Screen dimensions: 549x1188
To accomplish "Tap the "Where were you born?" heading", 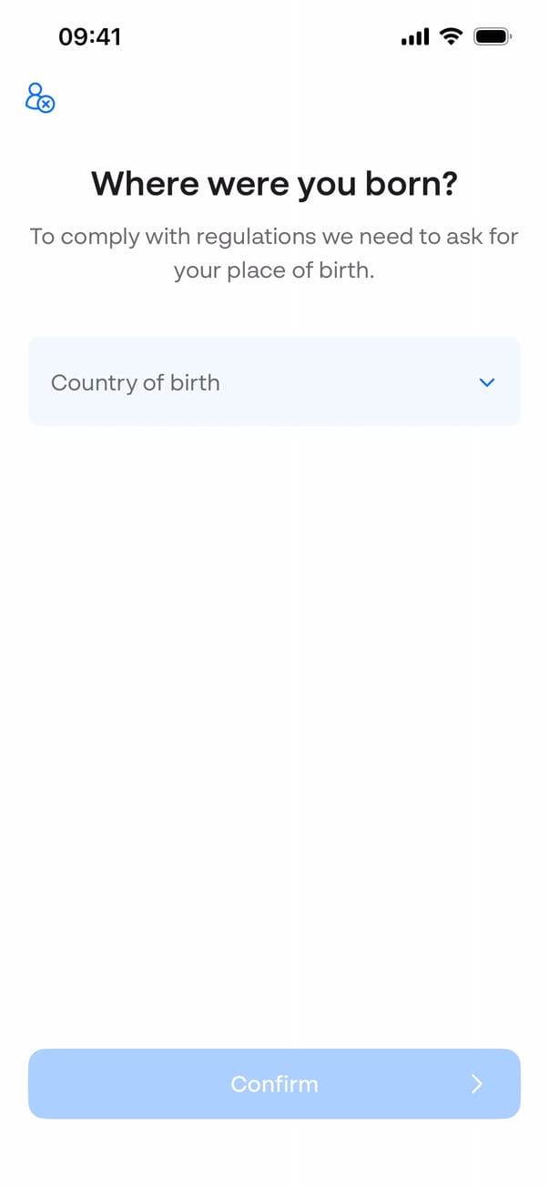I will click(x=274, y=184).
